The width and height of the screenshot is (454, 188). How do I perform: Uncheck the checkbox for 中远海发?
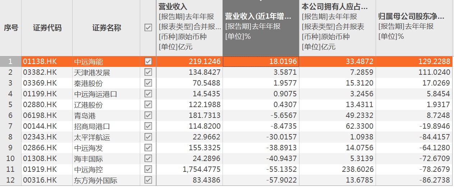click(x=148, y=148)
